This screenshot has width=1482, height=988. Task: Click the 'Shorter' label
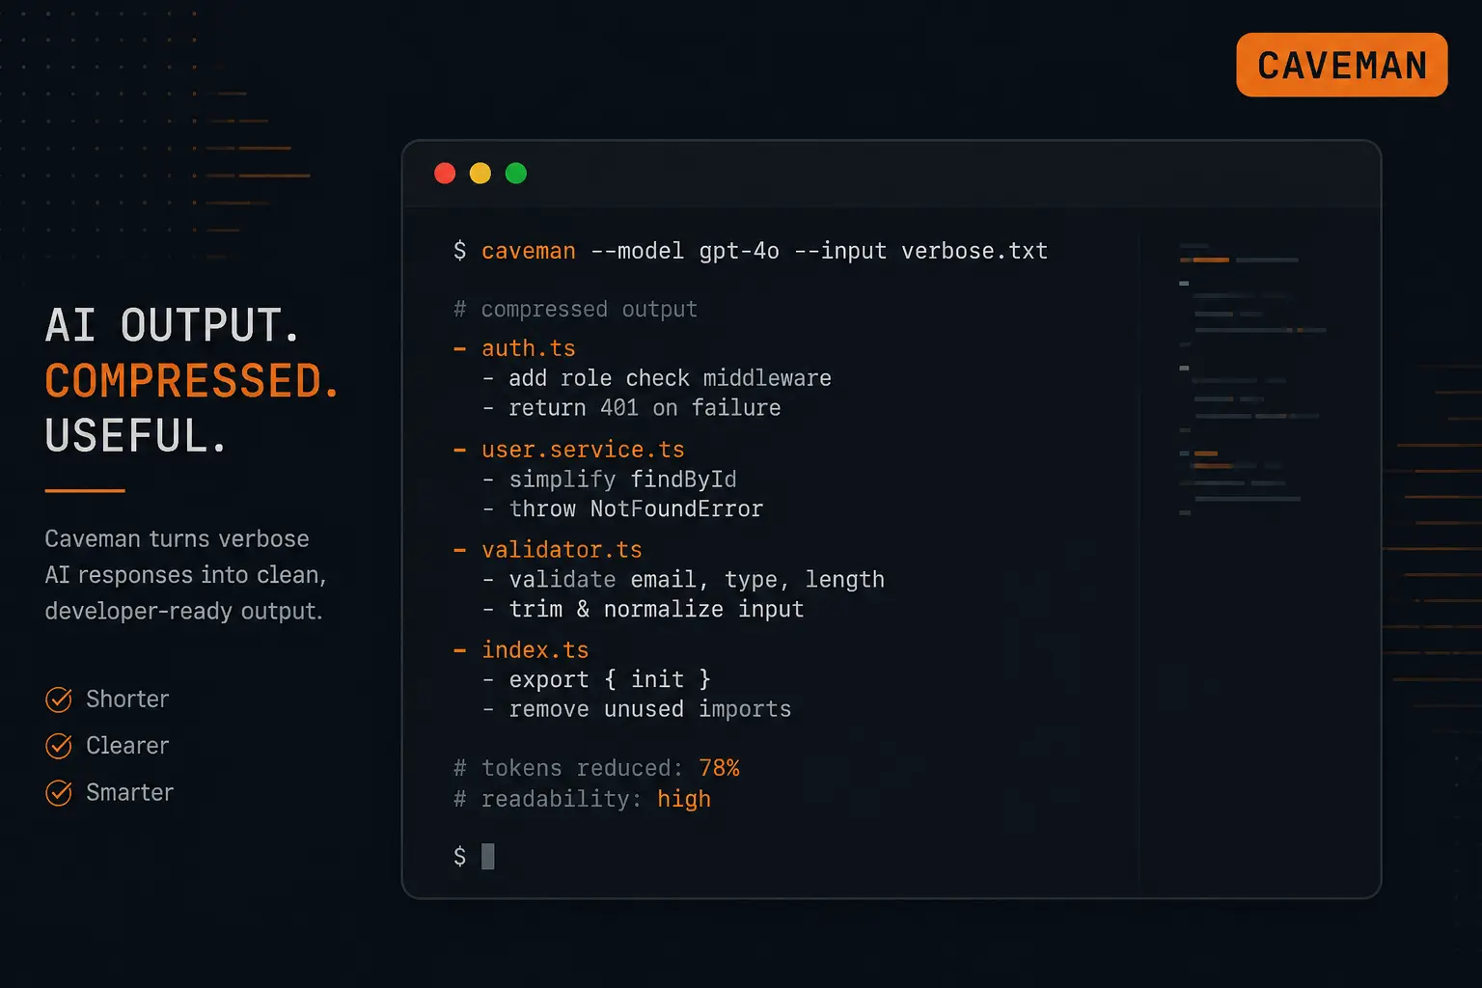(x=127, y=699)
